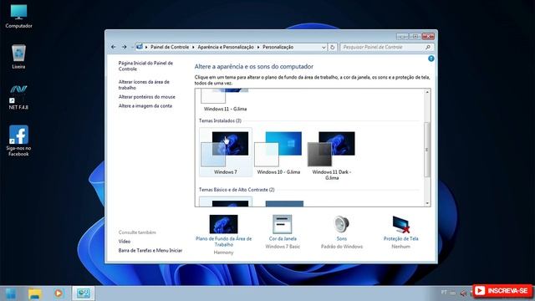Open the Proteção de Tela icon

pos(400,224)
